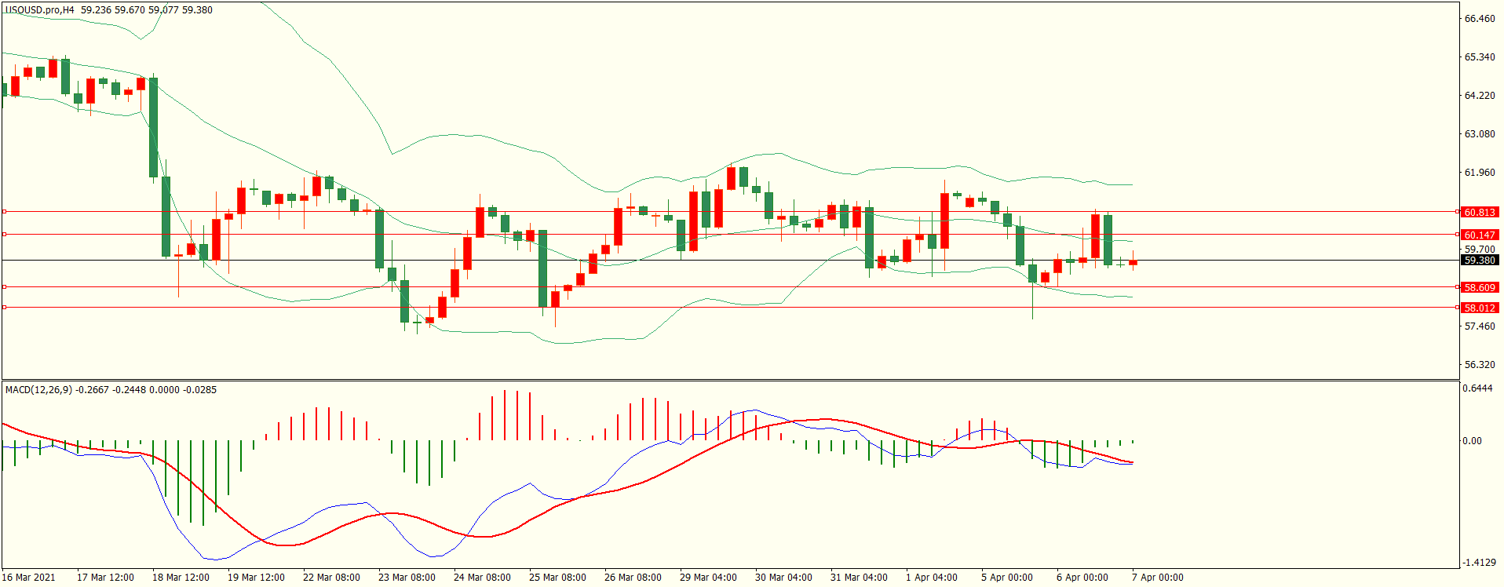Click the 25 Mar 08:00 time label
The height and width of the screenshot is (587, 1504).
click(x=557, y=578)
